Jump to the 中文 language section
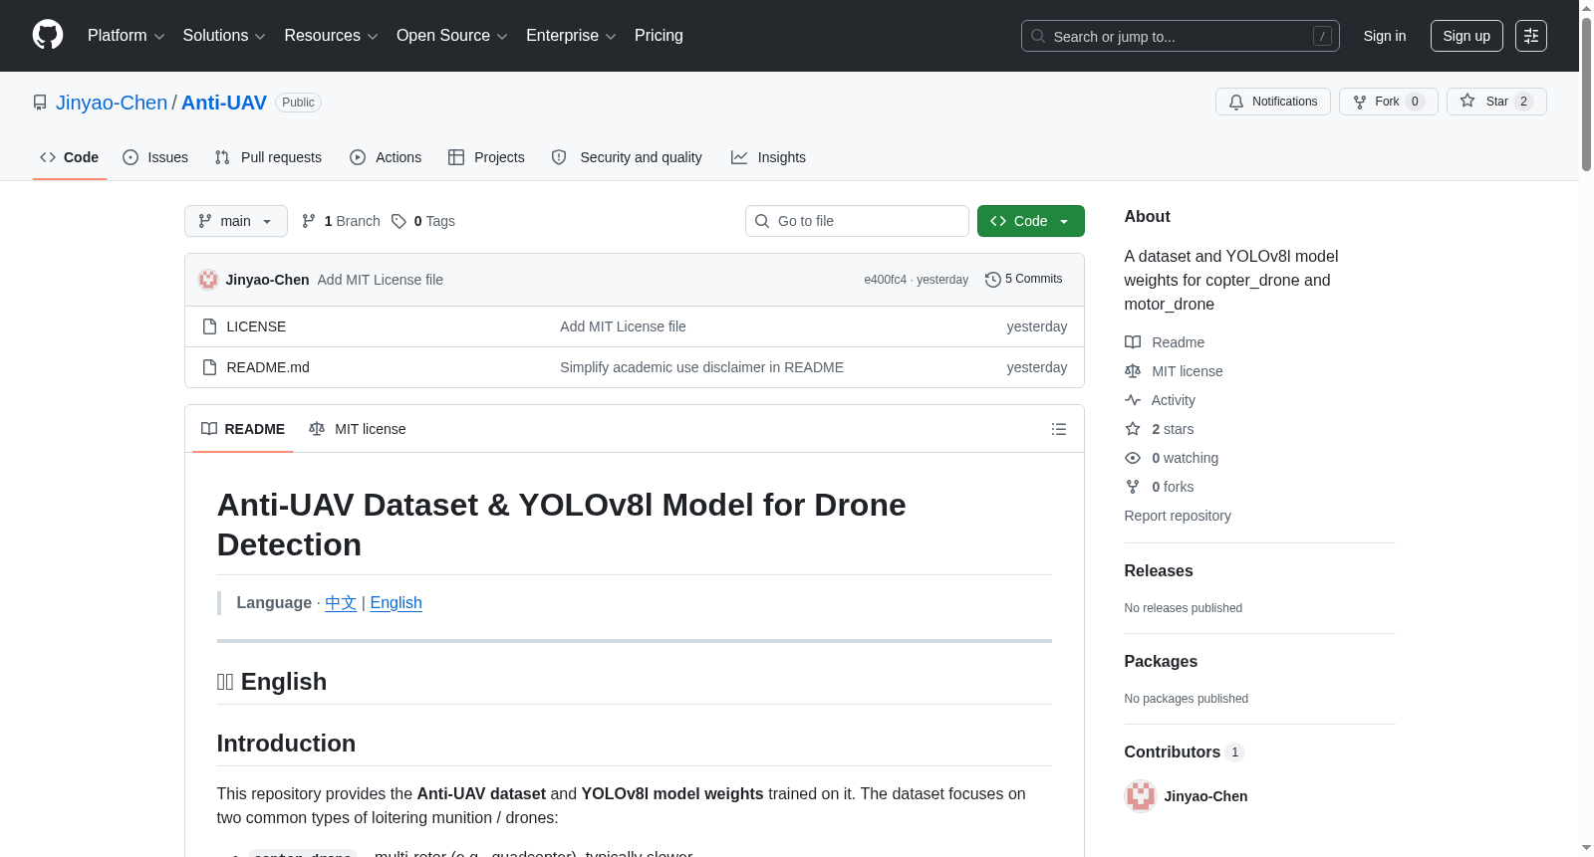 (x=341, y=603)
